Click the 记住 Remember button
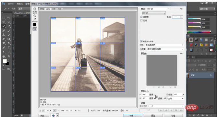Image resolution: width=217 pixels, height=118 pixels. coord(173,115)
